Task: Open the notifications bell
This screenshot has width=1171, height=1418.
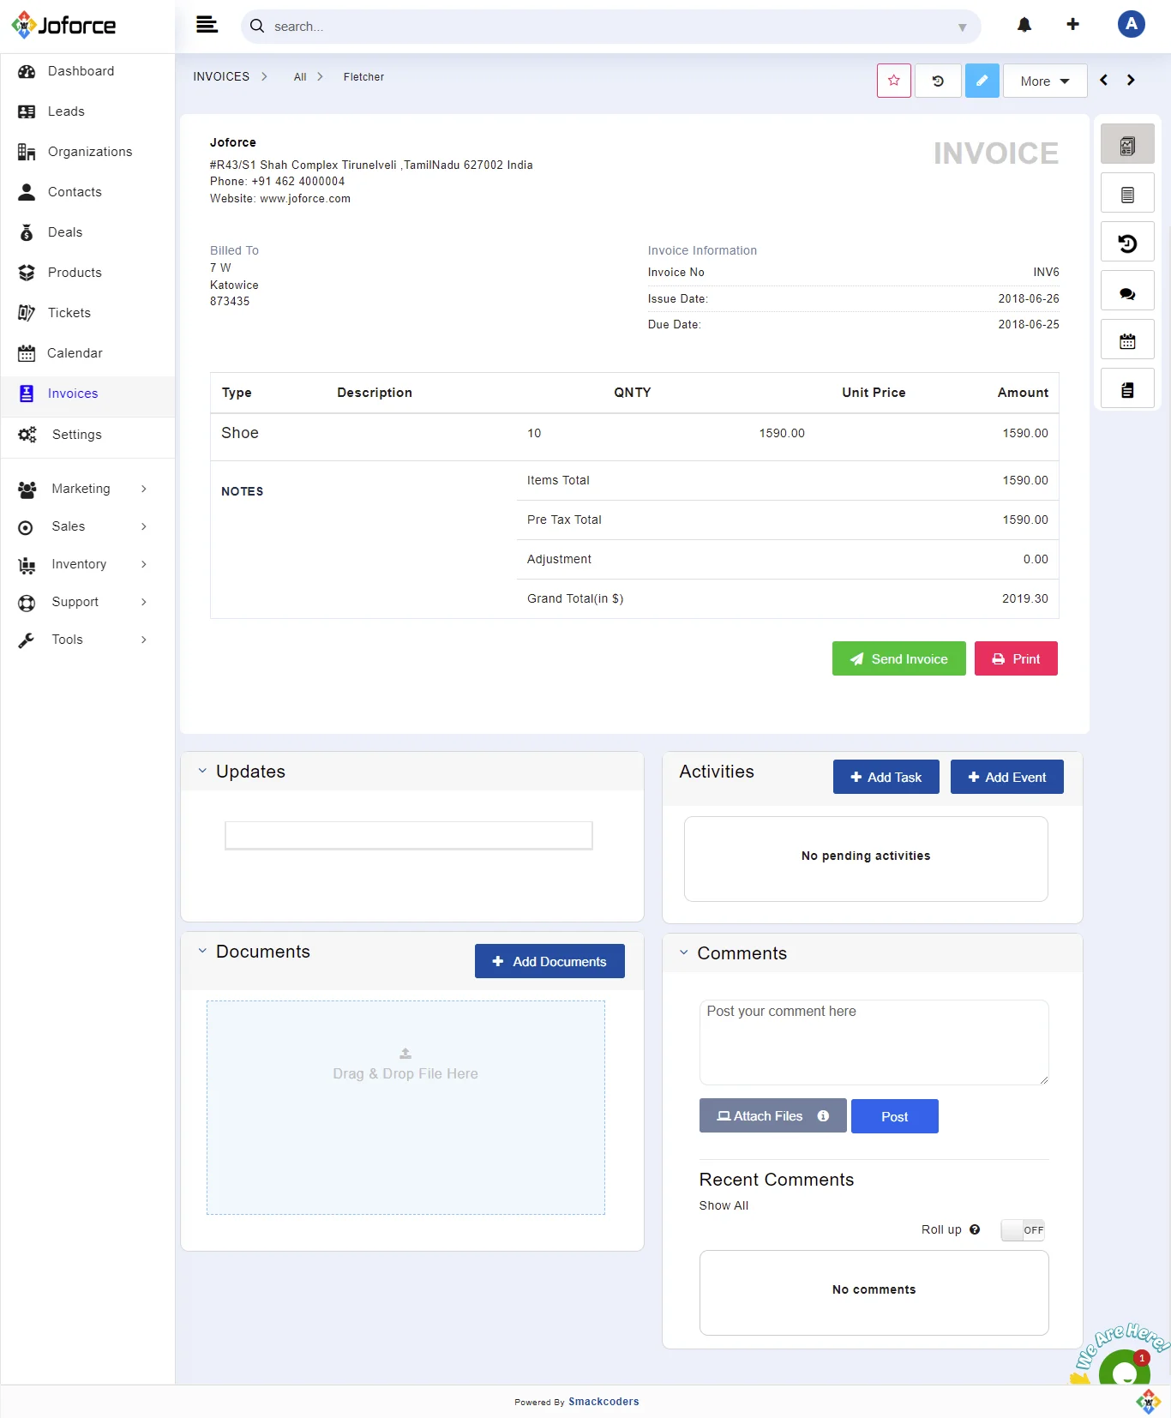Action: (1024, 25)
